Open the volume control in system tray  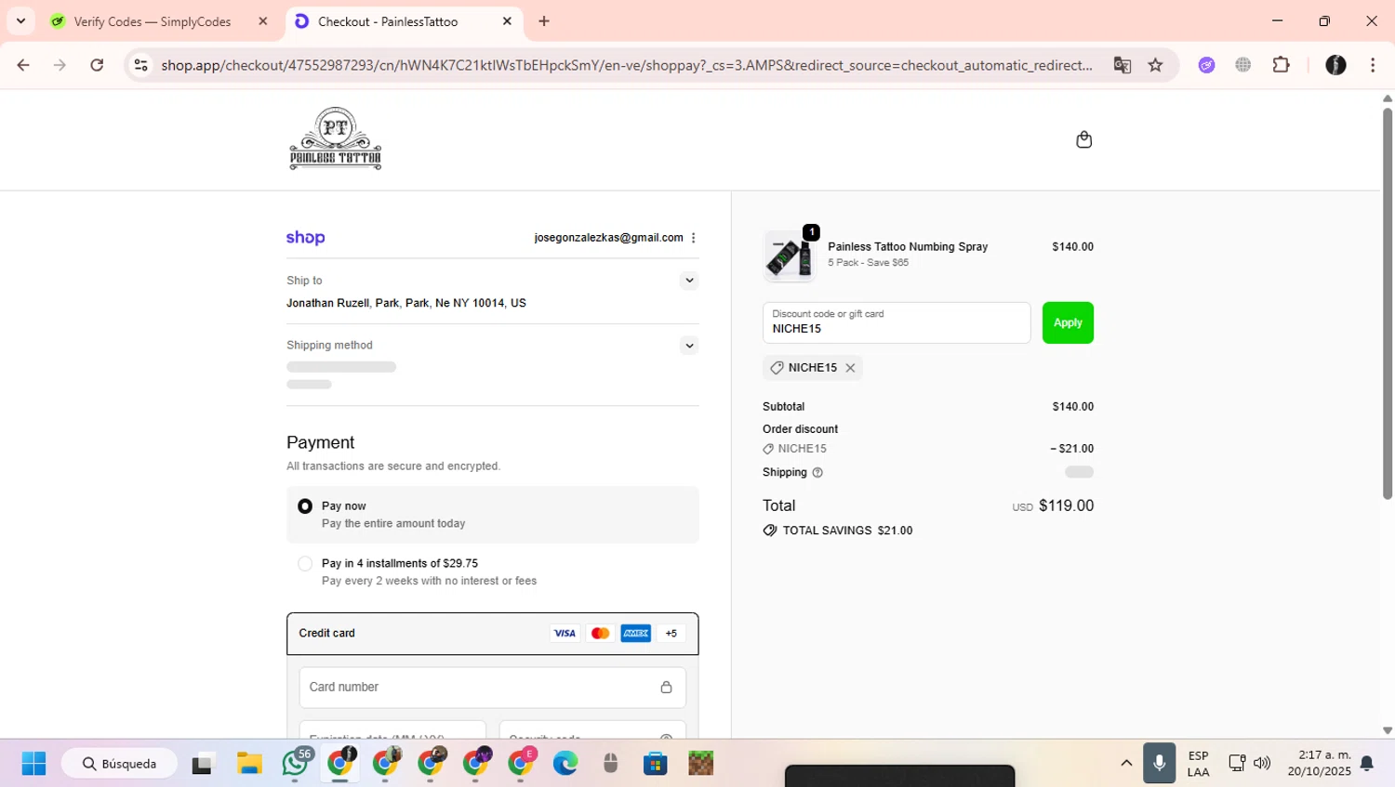pos(1262,764)
